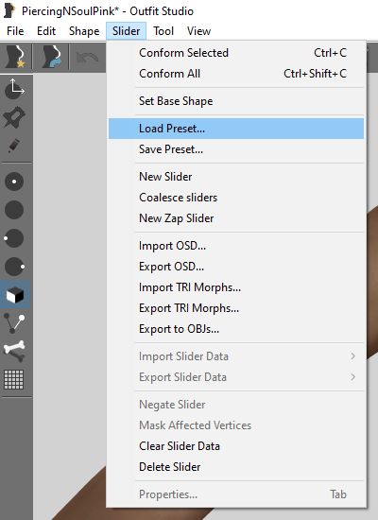Screen dimensions: 378x520
Task: Expand the Export Slider Data submenu arrow
Action: coord(352,377)
